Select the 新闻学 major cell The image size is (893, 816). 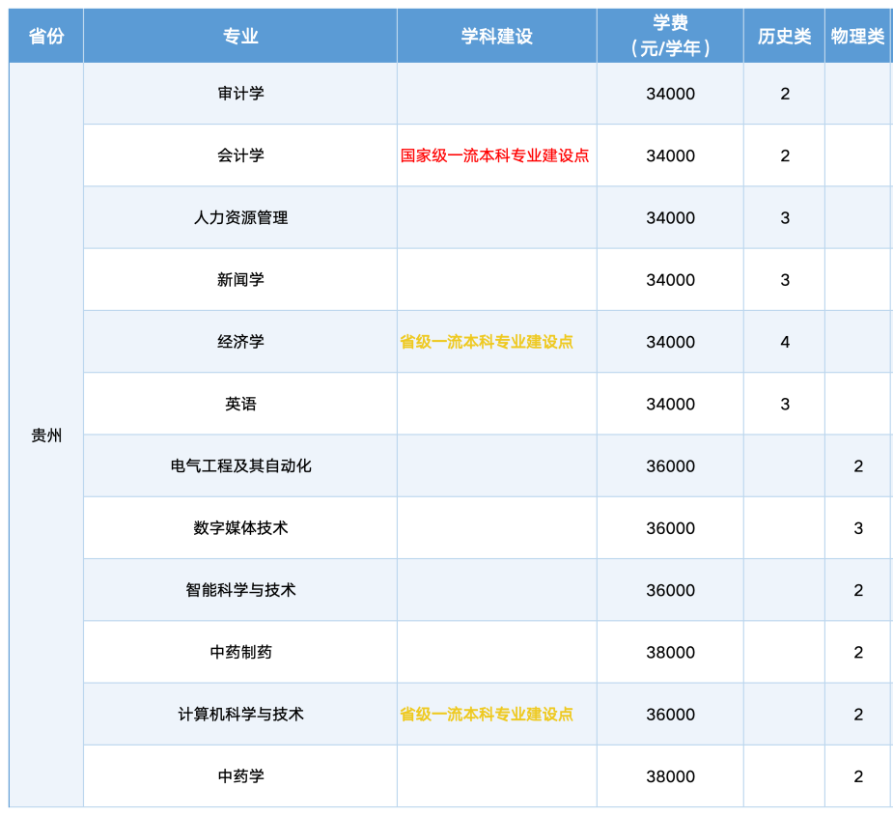coord(240,280)
